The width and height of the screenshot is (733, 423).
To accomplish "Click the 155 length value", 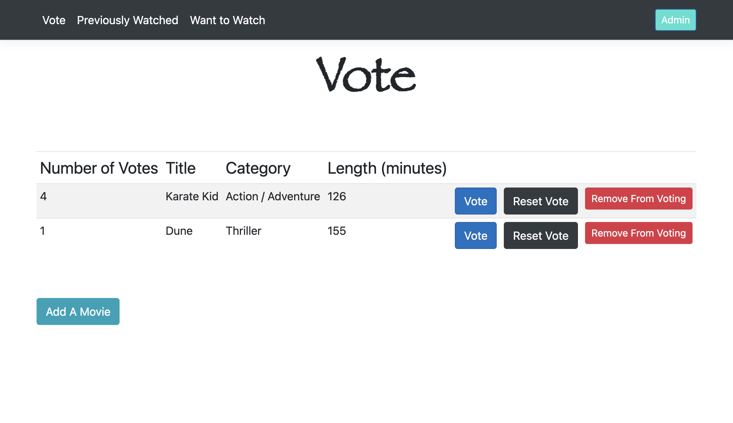I will 336,231.
